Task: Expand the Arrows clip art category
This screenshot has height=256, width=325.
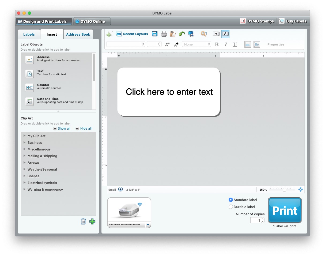Action: pos(25,163)
